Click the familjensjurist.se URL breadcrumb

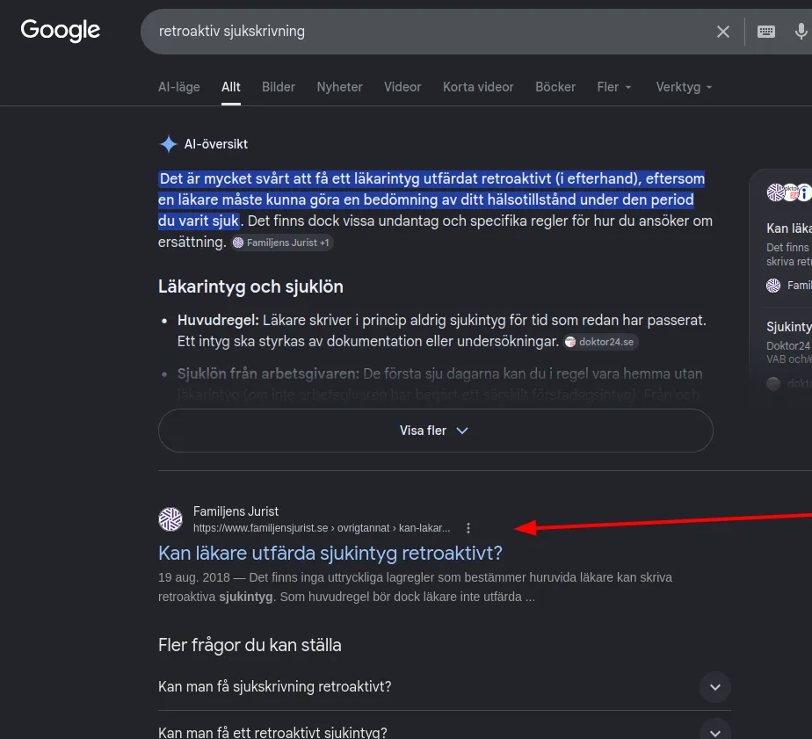[322, 528]
